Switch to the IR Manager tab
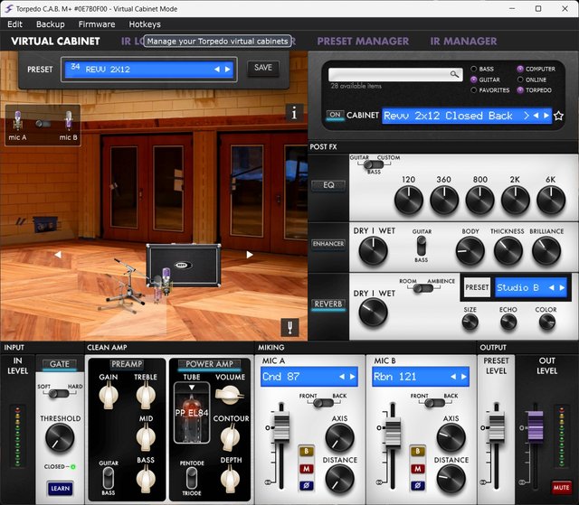The height and width of the screenshot is (505, 579). [x=463, y=42]
